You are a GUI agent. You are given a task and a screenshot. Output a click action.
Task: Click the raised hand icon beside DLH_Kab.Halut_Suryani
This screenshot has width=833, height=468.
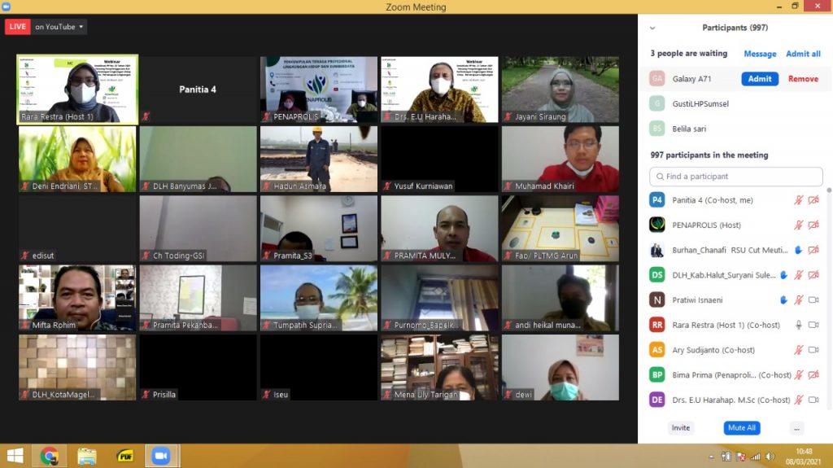point(783,275)
